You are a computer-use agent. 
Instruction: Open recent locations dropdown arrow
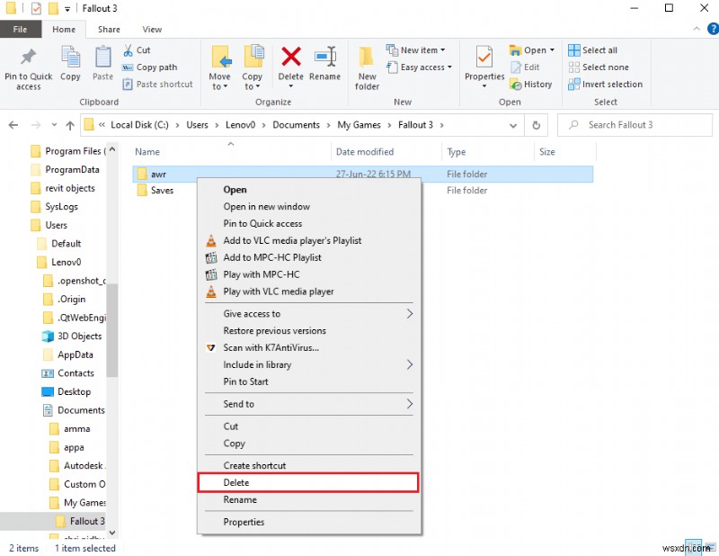pos(54,125)
